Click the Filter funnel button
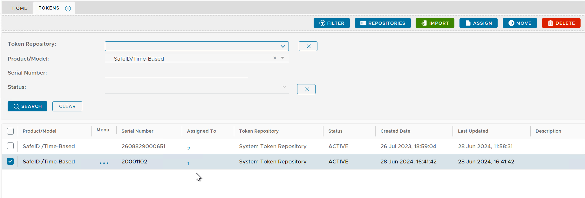Image resolution: width=585 pixels, height=198 pixels. click(x=331, y=23)
